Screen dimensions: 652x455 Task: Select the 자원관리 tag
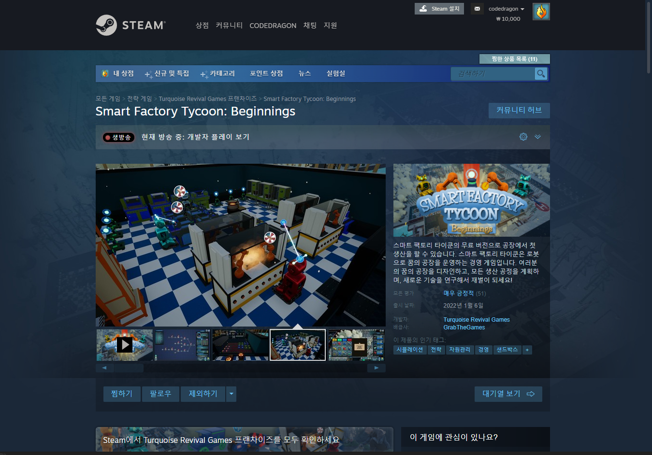coord(460,350)
